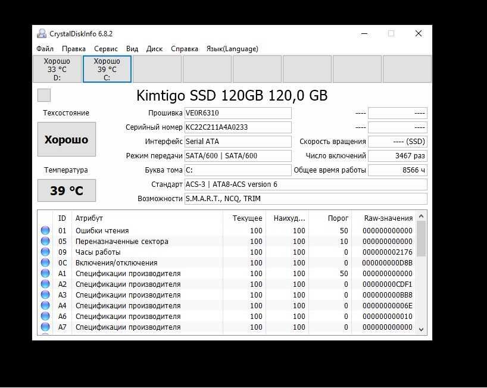Click the status circle for attribute A2

(x=45, y=284)
